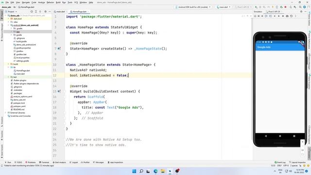The width and height of the screenshot is (311, 175).
Task: Collapse the lib folder
Action: [8, 67]
